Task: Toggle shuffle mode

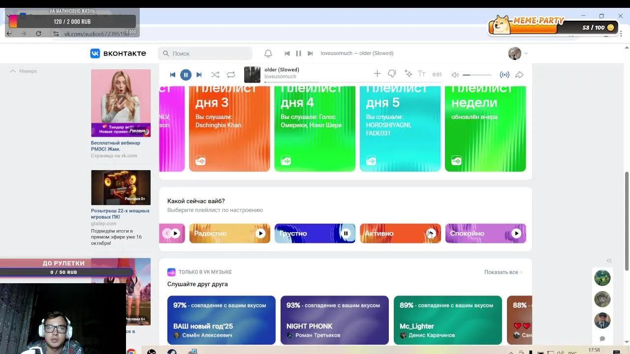Action: coord(215,75)
